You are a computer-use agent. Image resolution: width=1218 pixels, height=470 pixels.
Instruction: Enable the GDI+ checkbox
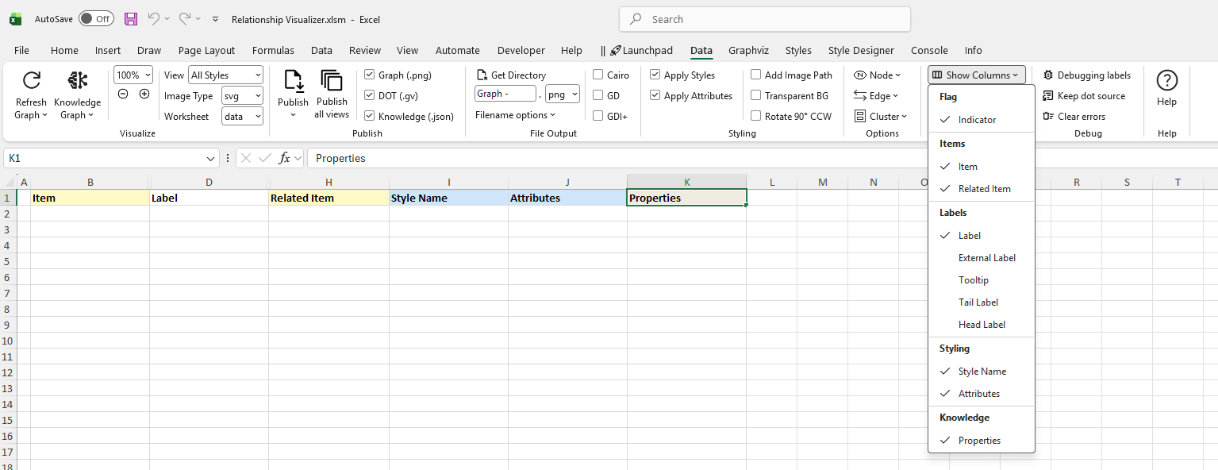pyautogui.click(x=598, y=117)
